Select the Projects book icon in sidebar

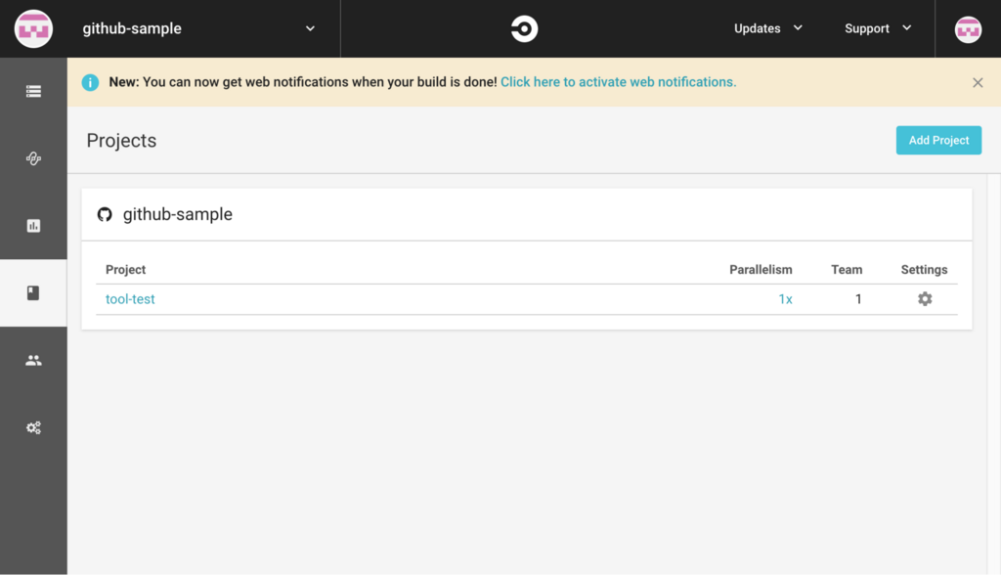33,292
